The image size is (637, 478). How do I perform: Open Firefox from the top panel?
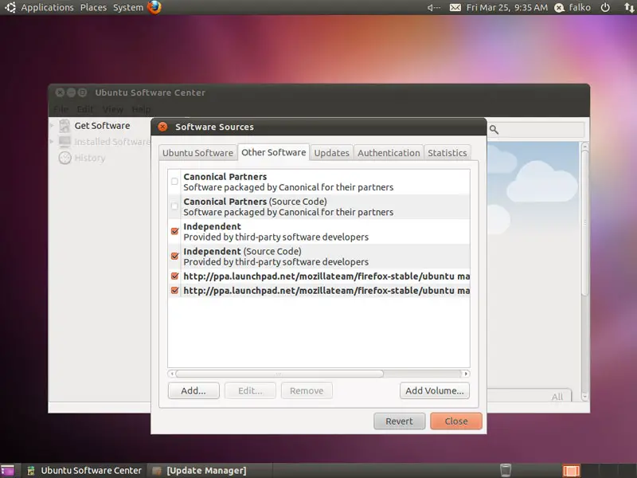[x=154, y=7]
